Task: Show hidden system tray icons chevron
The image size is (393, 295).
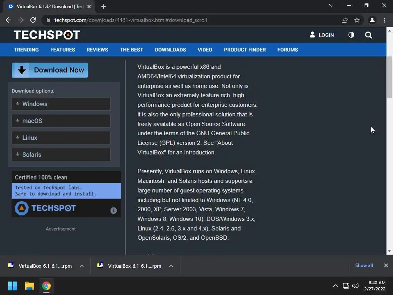Action: 335,286
